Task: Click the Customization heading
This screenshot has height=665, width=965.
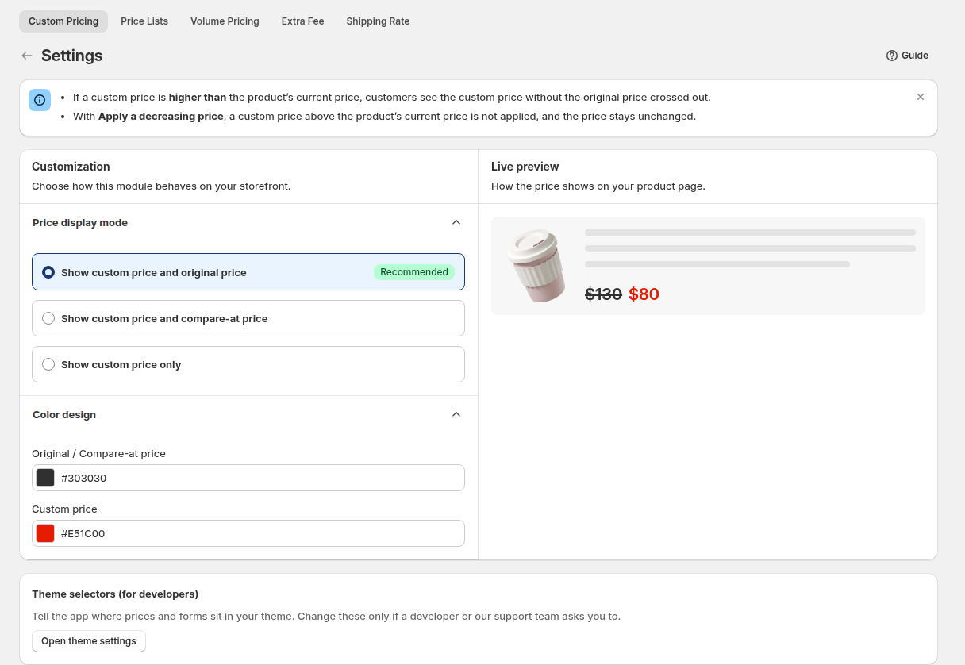Action: (71, 167)
